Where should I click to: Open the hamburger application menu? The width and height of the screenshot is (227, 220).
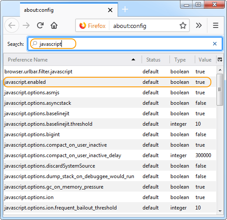point(216,25)
